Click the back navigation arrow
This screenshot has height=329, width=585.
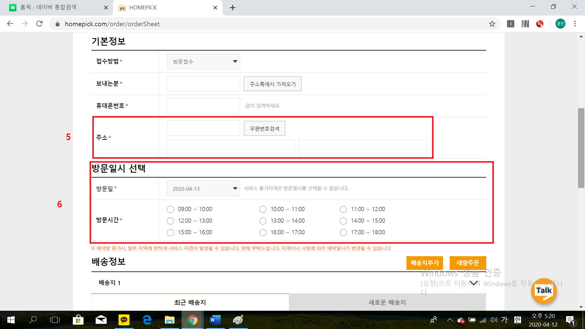pyautogui.click(x=10, y=24)
